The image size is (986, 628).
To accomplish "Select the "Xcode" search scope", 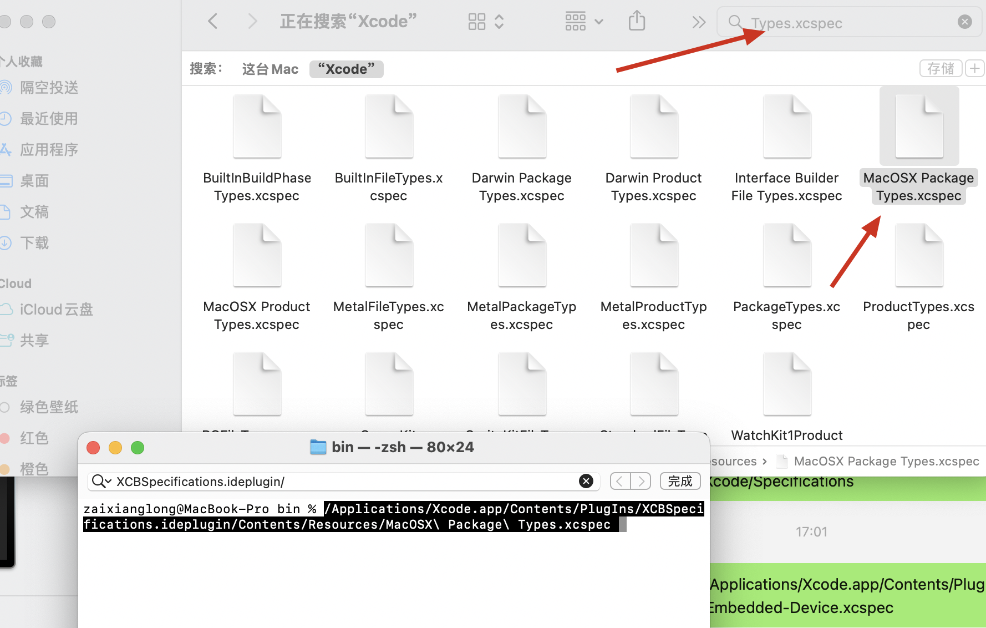I will click(347, 69).
